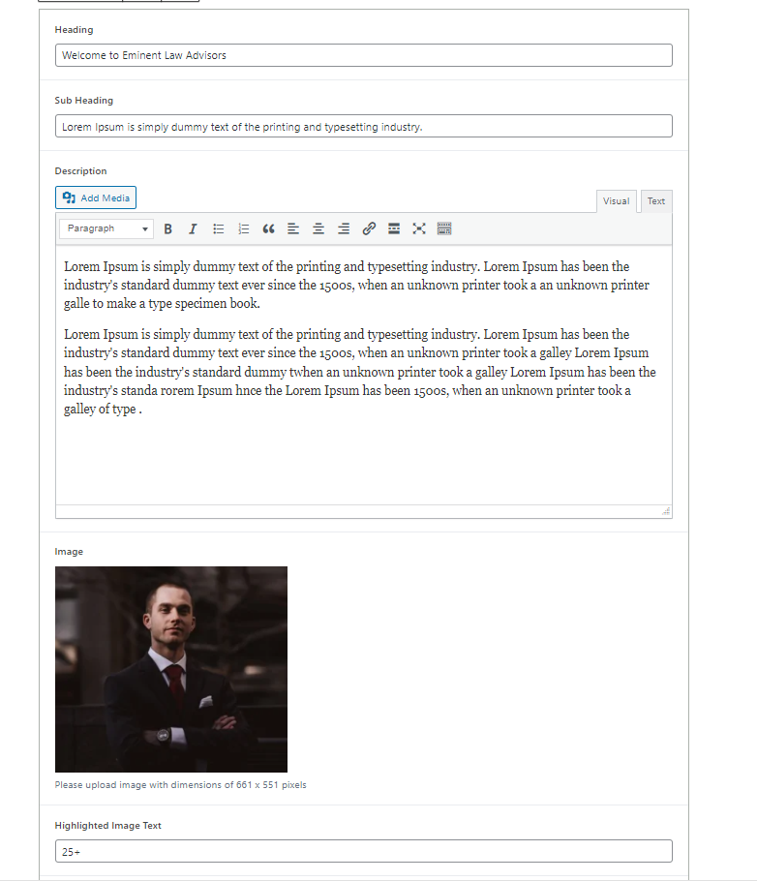This screenshot has width=757, height=881.
Task: Click the Sub Heading input field
Action: pos(364,127)
